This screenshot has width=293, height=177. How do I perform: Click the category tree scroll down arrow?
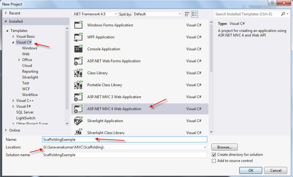[x=67, y=124]
